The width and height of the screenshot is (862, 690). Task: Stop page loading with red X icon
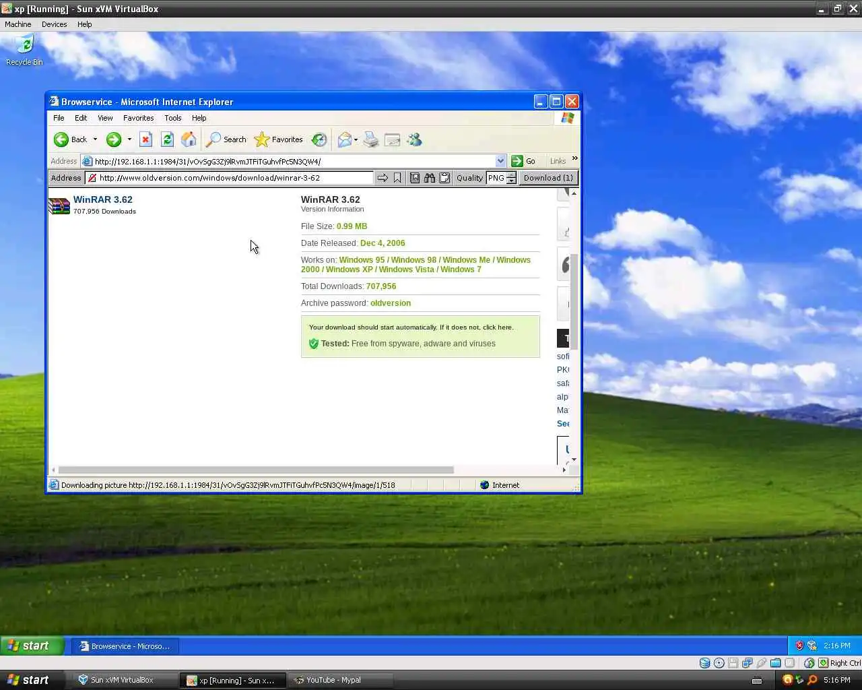[145, 139]
